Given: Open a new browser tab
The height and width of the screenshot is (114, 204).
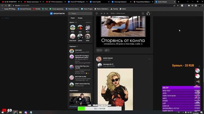Looking at the screenshot, I should coord(178,2).
